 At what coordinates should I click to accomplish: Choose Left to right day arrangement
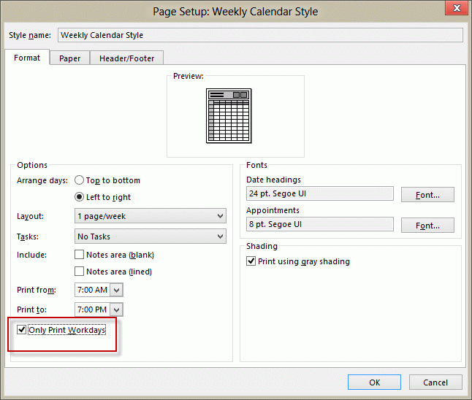coord(80,197)
